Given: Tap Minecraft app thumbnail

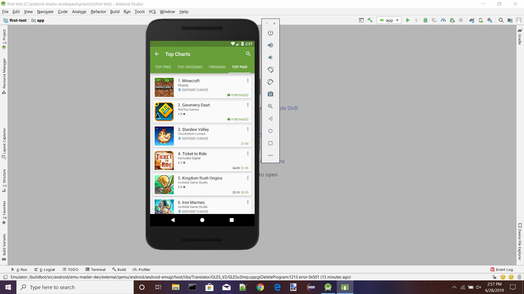Looking at the screenshot, I should click(x=164, y=87).
